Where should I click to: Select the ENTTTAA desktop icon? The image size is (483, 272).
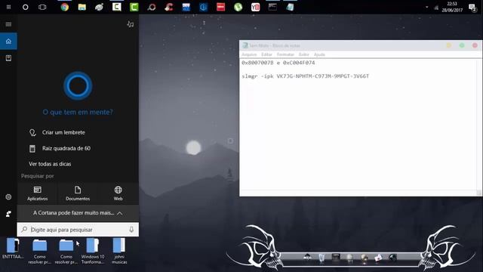click(13, 249)
